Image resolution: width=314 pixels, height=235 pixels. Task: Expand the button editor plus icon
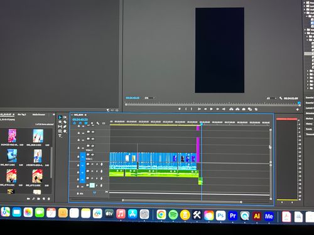(298, 109)
